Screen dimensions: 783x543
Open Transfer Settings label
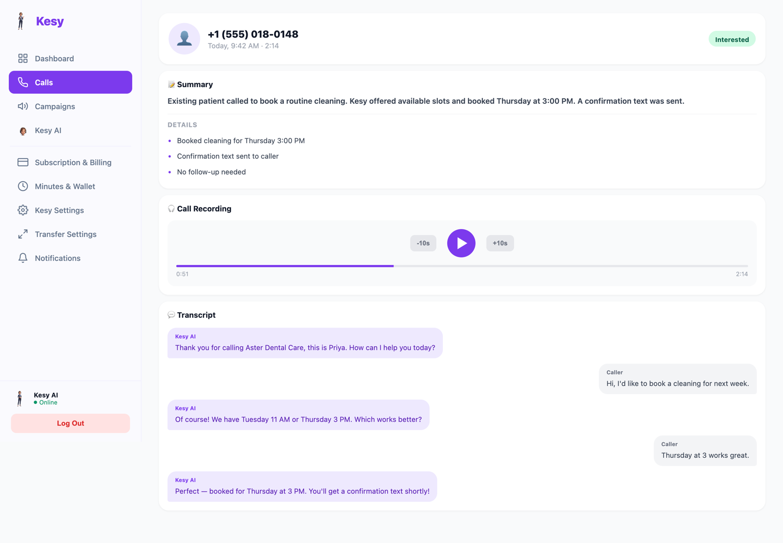coord(66,234)
